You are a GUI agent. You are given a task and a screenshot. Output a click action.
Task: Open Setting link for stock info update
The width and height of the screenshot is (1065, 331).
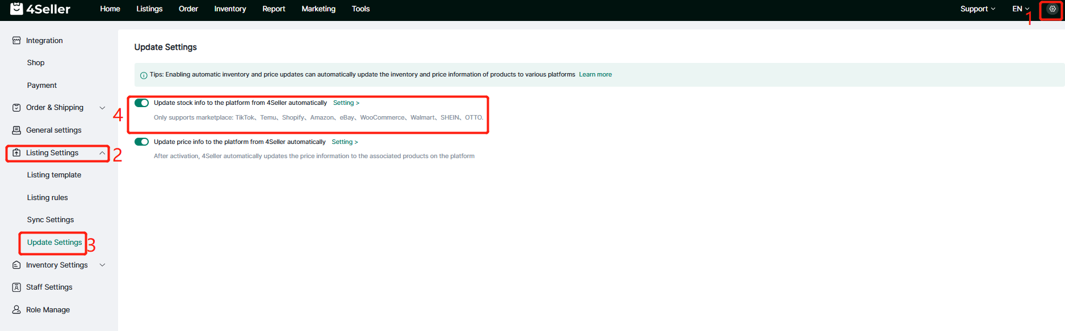(346, 103)
